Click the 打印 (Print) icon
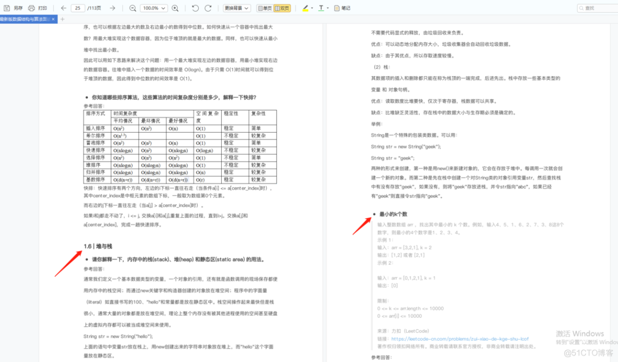Image resolution: width=618 pixels, height=362 pixels. tap(32, 8)
